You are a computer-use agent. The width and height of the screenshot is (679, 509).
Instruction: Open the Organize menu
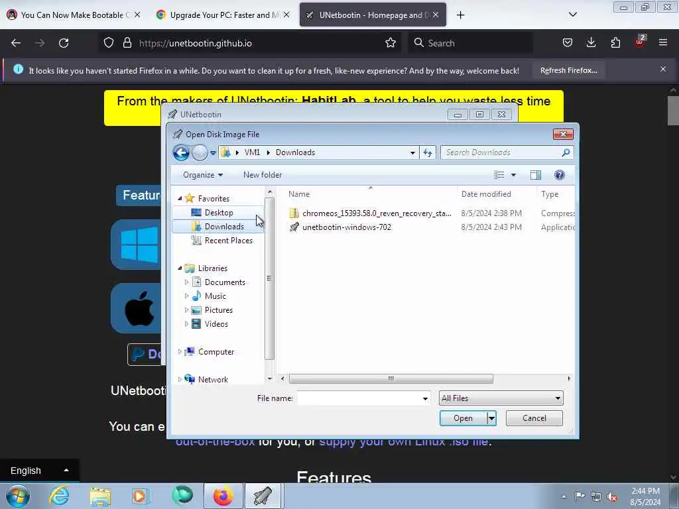203,175
